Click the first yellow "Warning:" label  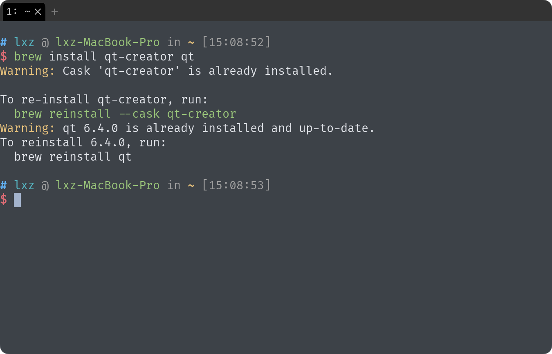point(28,71)
